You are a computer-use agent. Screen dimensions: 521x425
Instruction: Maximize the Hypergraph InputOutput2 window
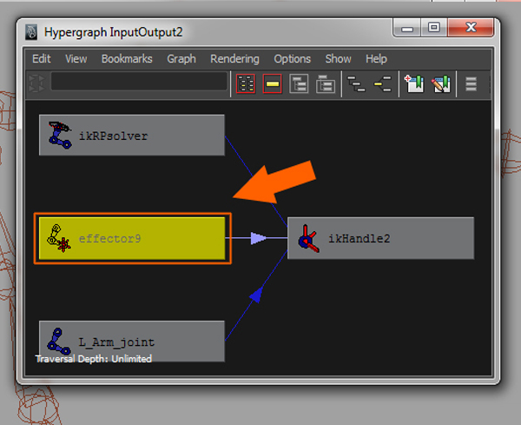click(434, 27)
